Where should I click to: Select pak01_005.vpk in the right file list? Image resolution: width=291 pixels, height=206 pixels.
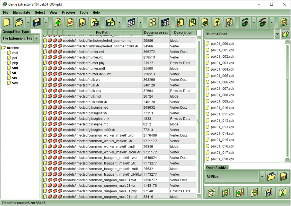pyautogui.click(x=222, y=76)
